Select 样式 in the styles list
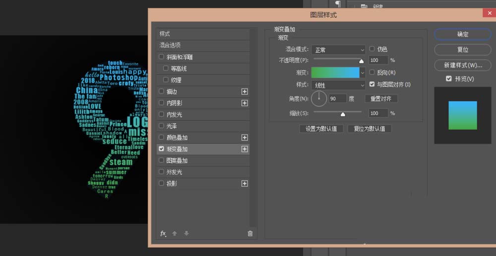496x256 pixels. coord(203,34)
